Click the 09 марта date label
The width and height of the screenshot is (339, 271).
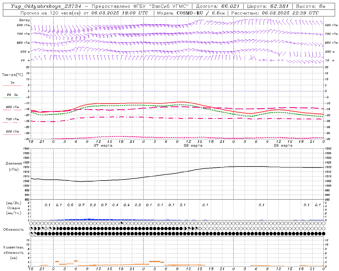point(283,146)
